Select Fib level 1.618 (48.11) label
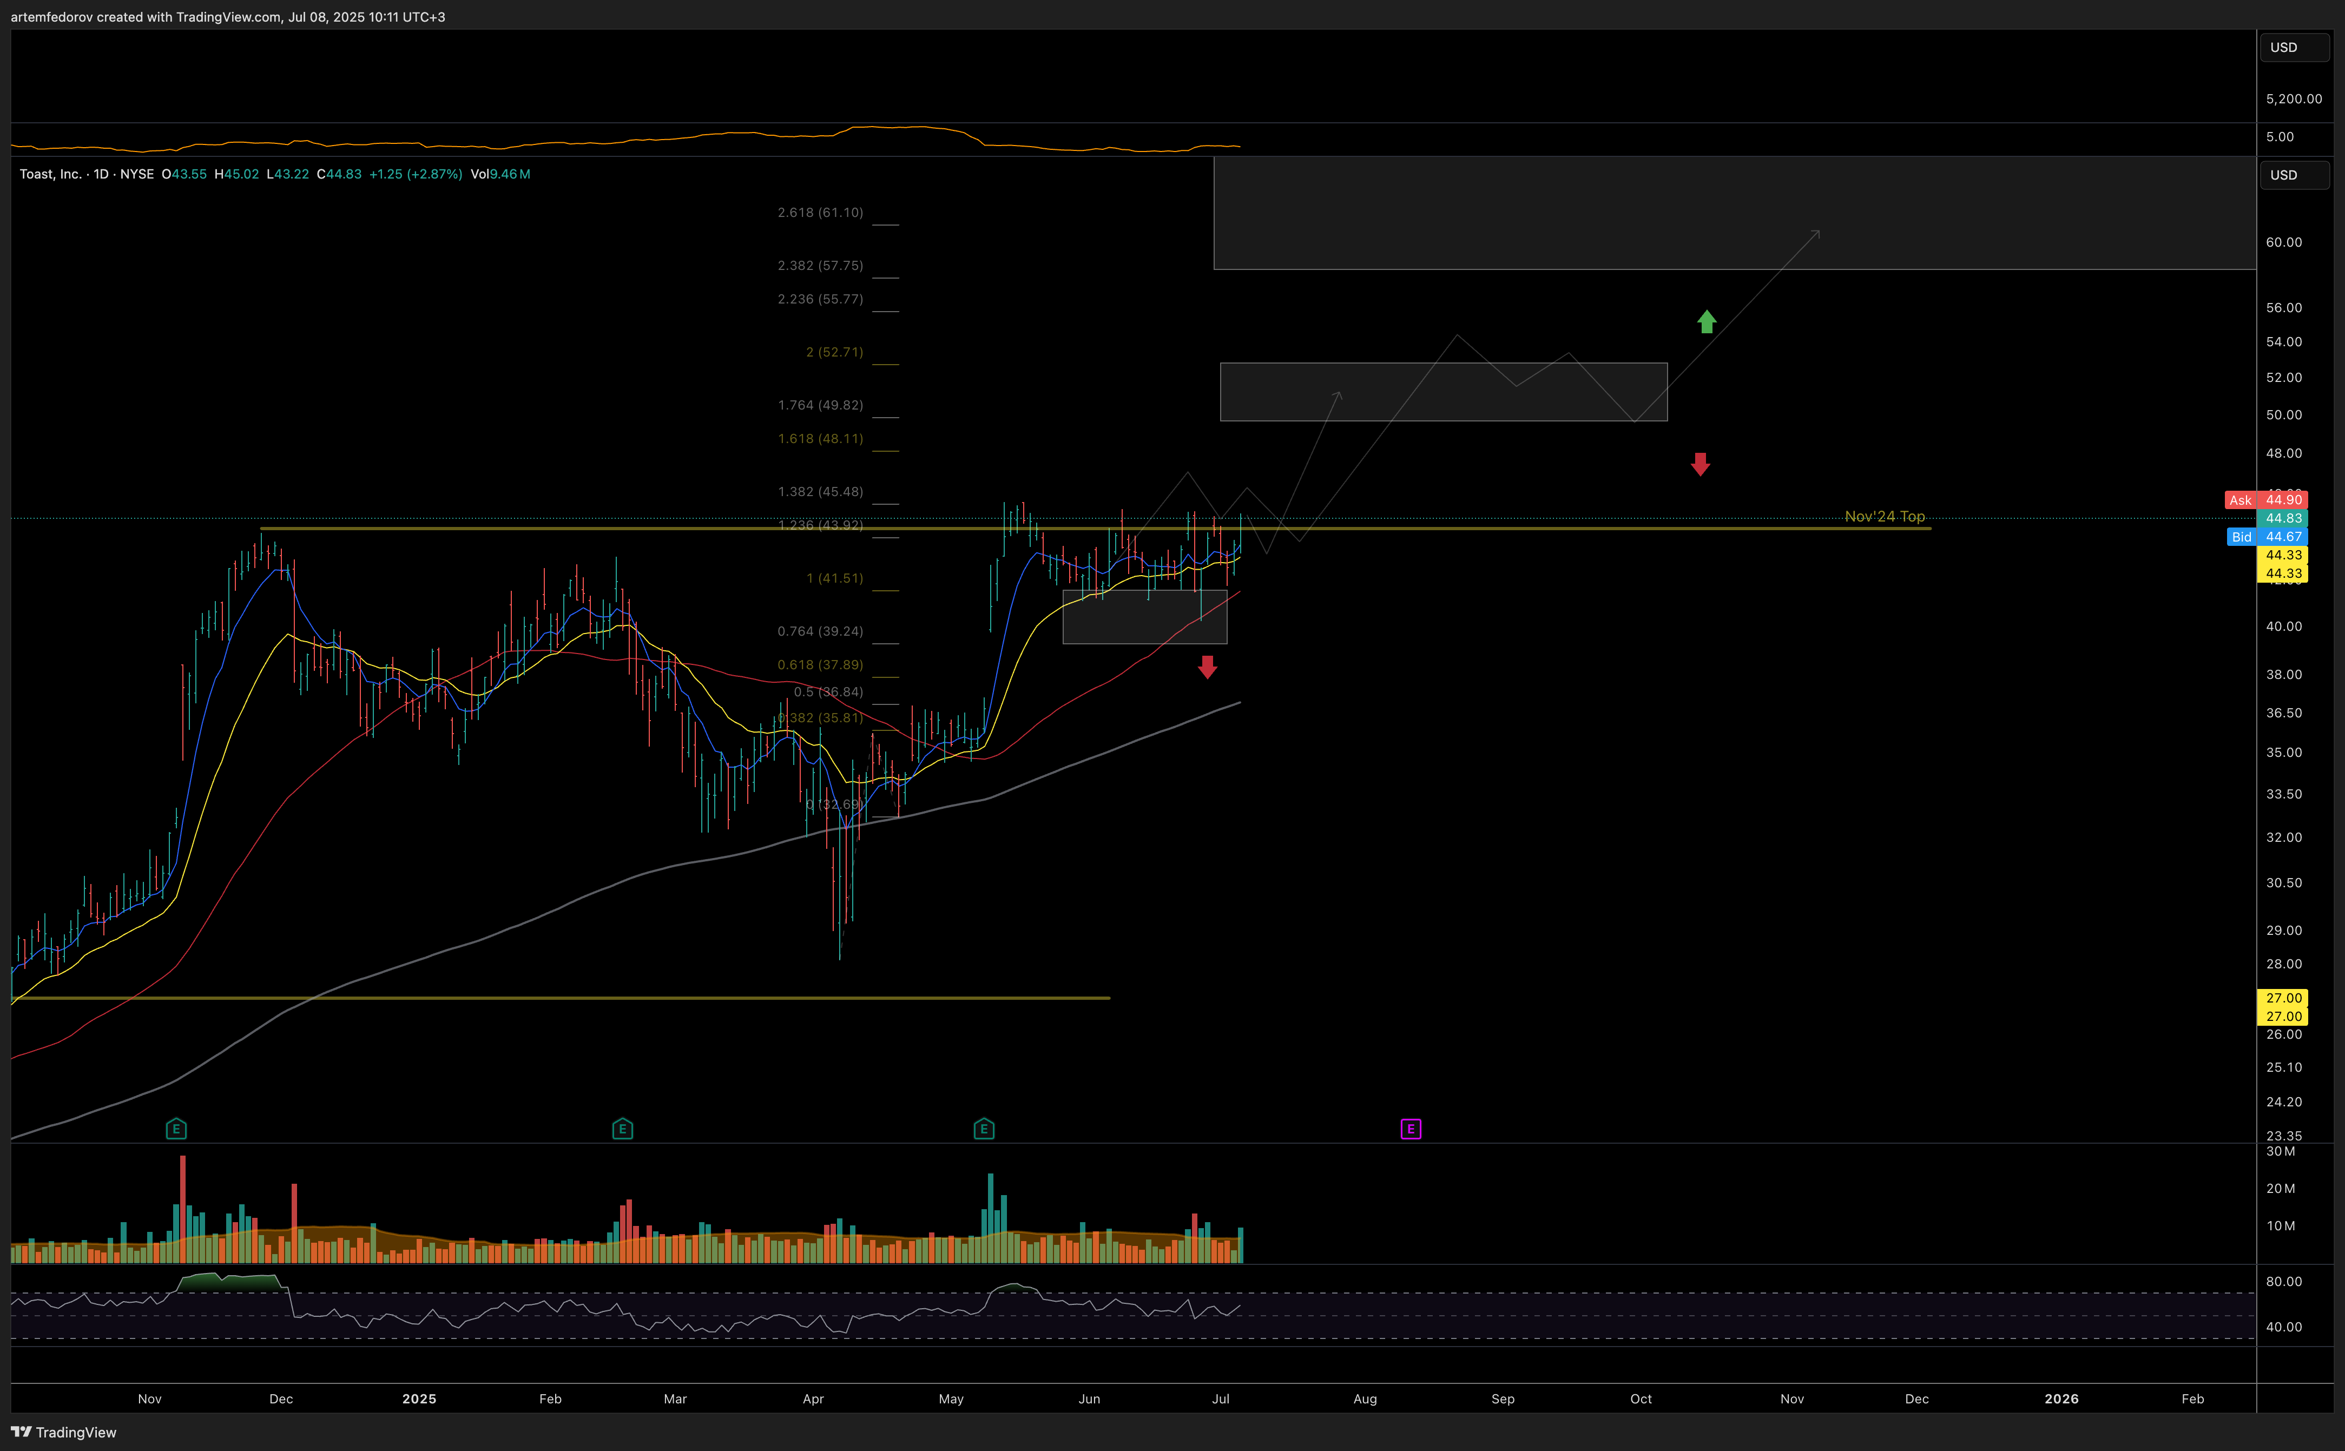2345x1451 pixels. [x=820, y=439]
